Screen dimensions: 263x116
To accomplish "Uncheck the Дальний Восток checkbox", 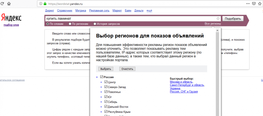I will coord(106,106).
